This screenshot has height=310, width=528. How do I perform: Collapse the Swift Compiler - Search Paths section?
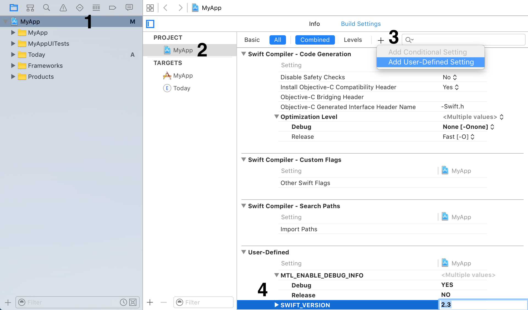pos(244,206)
